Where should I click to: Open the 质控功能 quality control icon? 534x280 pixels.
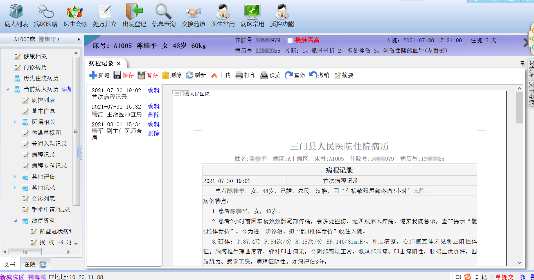point(282,12)
